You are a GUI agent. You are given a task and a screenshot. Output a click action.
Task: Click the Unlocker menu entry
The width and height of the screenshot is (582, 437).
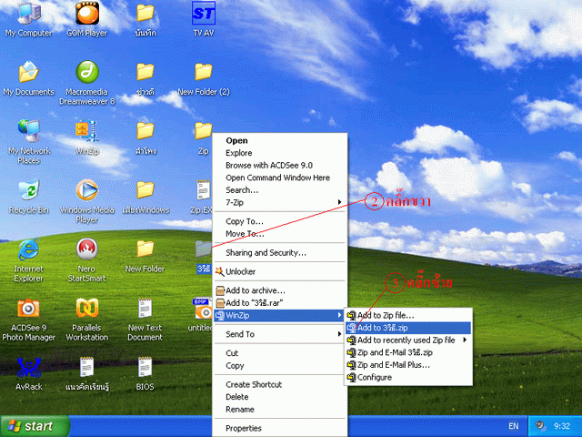(x=280, y=271)
